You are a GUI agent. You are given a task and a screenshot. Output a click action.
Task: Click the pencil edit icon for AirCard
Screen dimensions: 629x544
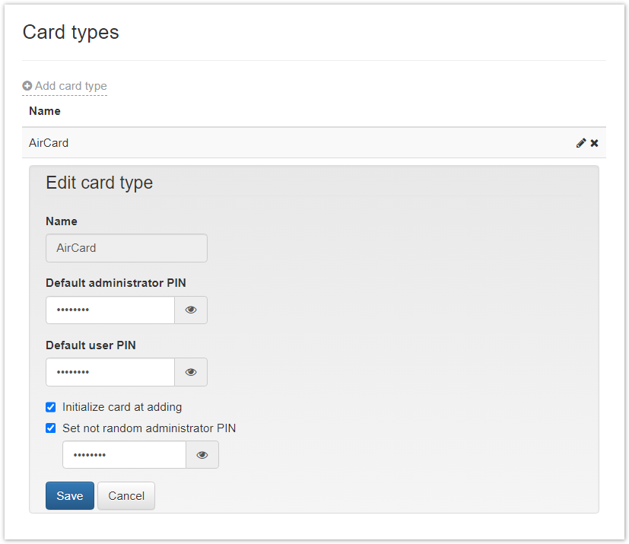[580, 143]
